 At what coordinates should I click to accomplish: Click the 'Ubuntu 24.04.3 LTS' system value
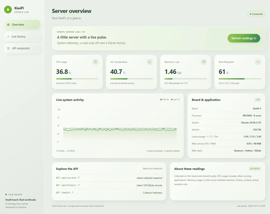click(251, 123)
